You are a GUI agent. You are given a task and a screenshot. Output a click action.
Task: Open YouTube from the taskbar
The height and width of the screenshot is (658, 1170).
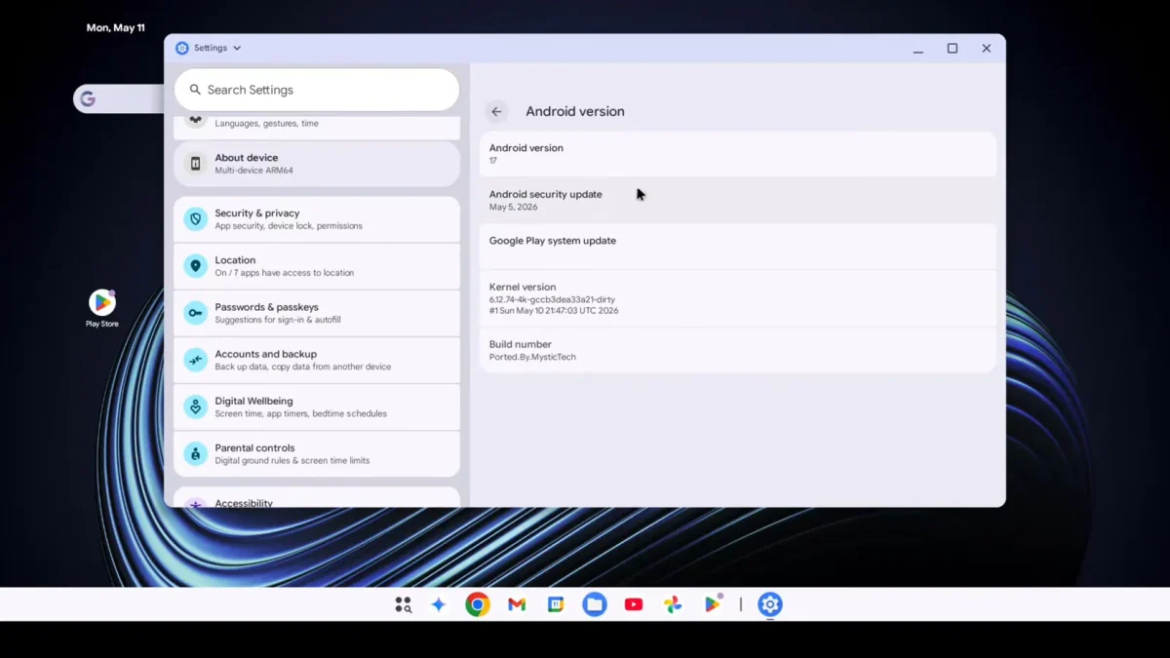[x=634, y=604]
